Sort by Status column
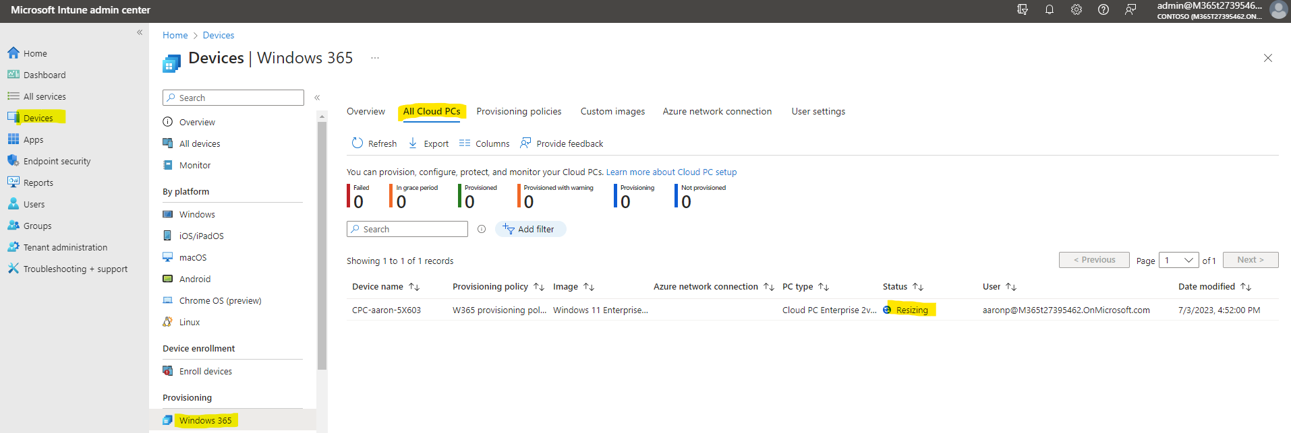This screenshot has height=433, width=1291. (x=903, y=287)
